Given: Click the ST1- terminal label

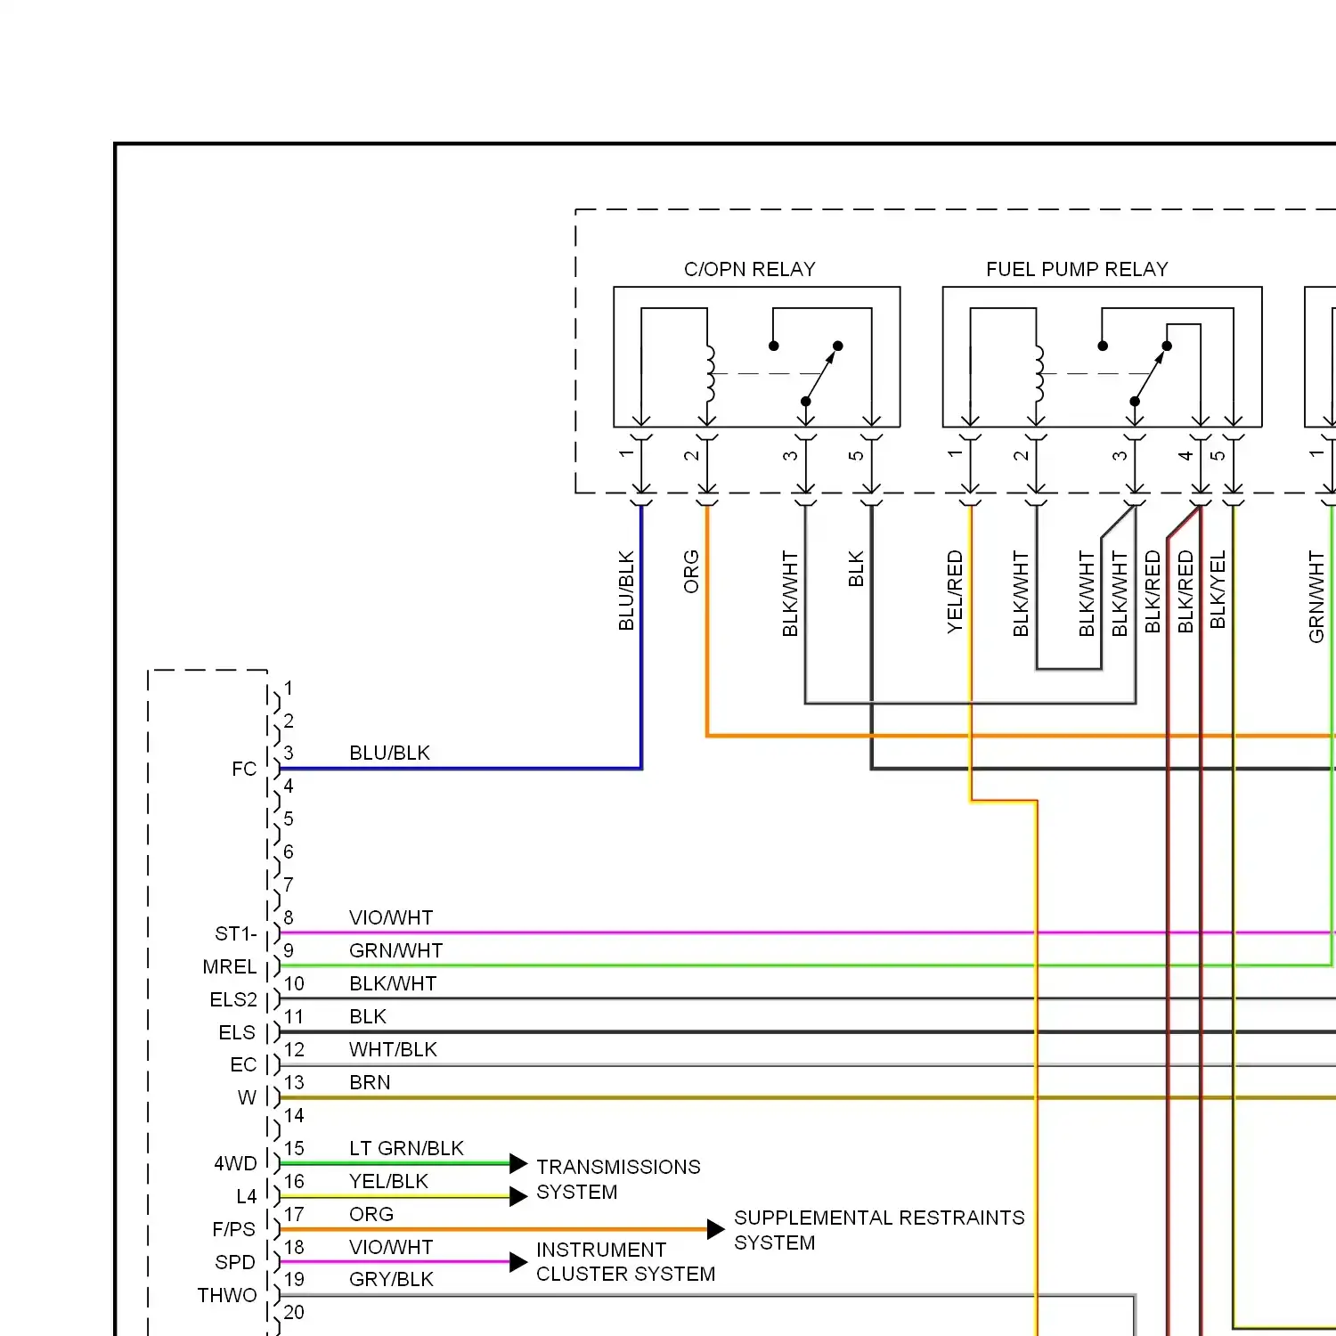Looking at the screenshot, I should [x=236, y=933].
